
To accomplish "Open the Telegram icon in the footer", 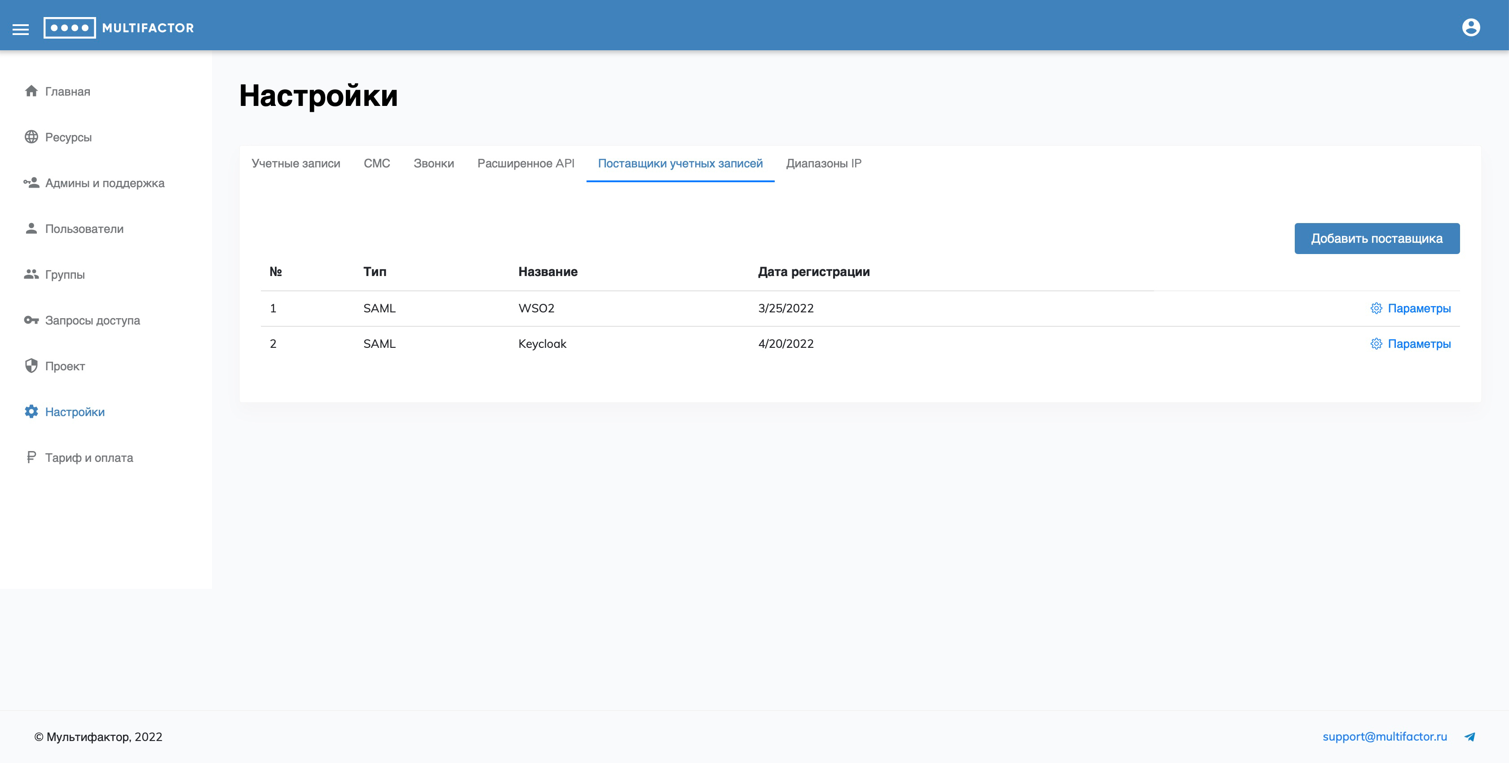I will 1470,737.
